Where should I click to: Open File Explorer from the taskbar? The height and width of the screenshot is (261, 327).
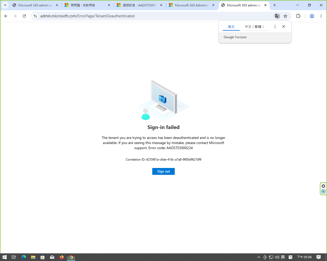pyautogui.click(x=33, y=257)
